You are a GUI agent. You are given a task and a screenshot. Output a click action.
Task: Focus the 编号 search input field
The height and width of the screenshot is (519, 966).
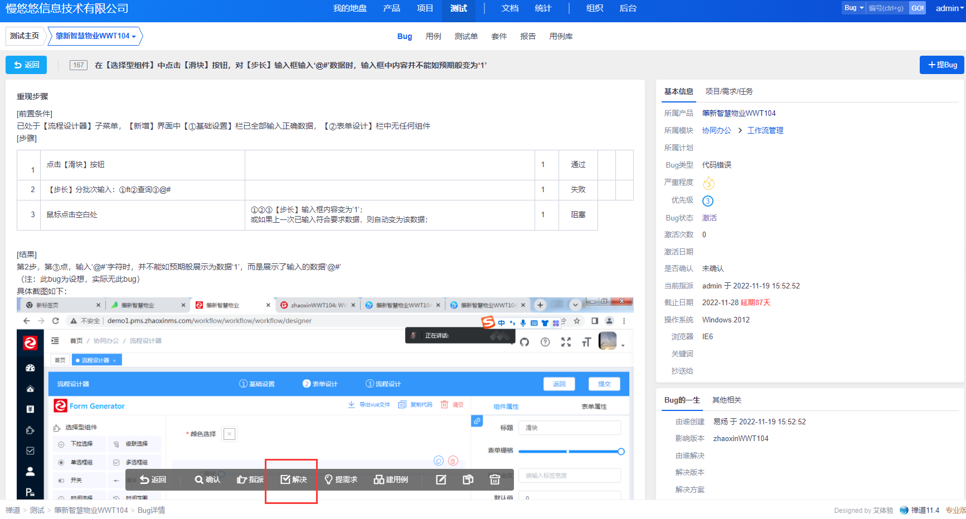(886, 8)
